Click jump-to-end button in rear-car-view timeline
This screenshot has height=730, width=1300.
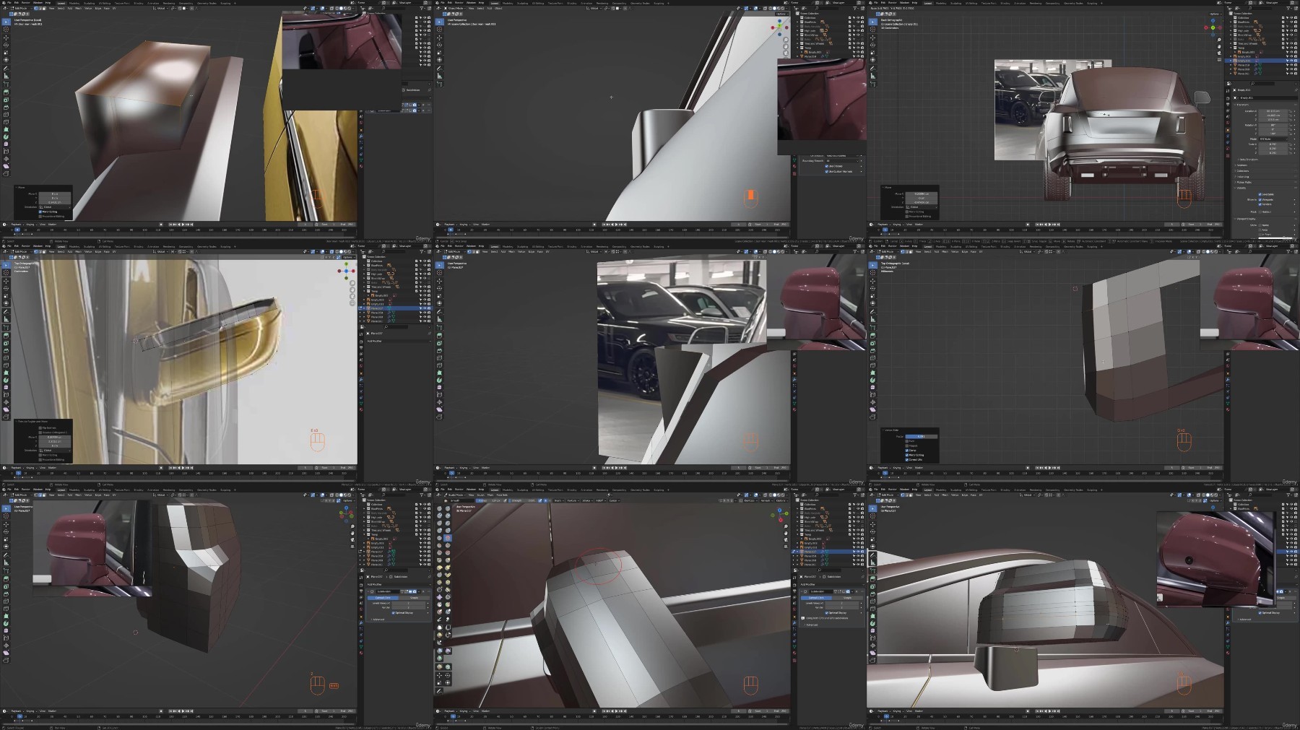coord(1059,225)
